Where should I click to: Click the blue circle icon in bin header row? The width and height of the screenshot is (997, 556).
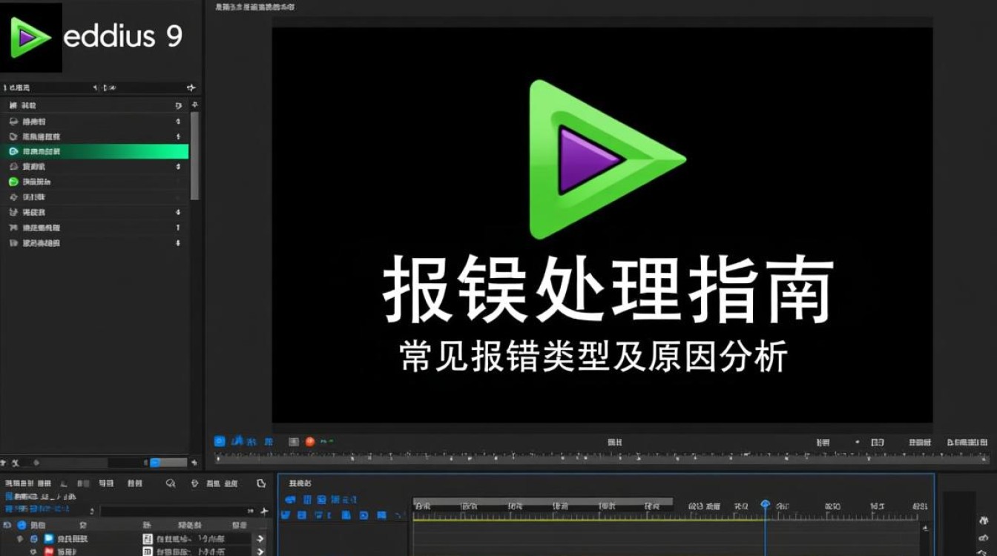point(22,525)
